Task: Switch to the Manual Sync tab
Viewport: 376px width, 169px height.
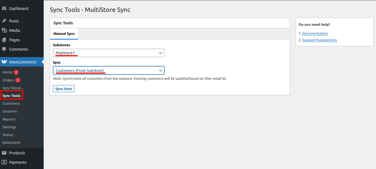Action: (x=64, y=34)
